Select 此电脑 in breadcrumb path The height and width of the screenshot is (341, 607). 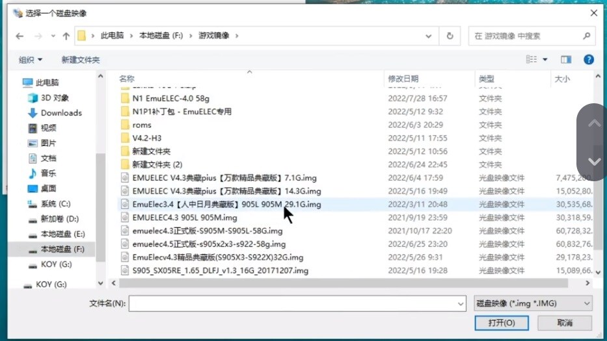click(112, 36)
